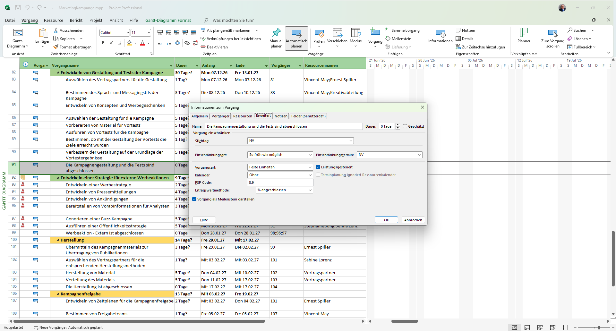This screenshot has width=616, height=331.
Task: Toggle bold formatting F
Action: pos(103,43)
